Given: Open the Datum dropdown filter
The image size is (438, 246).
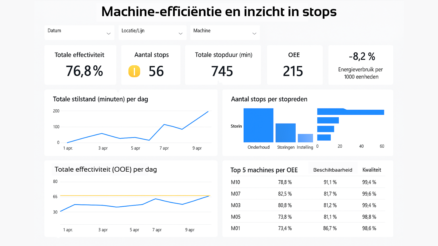Looking at the screenshot, I should (79, 33).
